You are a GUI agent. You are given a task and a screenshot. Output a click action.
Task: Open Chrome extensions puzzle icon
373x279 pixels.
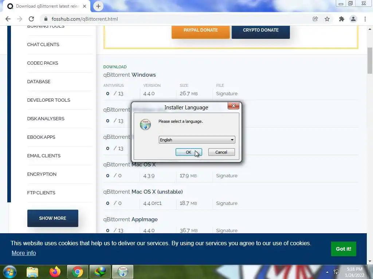(341, 19)
